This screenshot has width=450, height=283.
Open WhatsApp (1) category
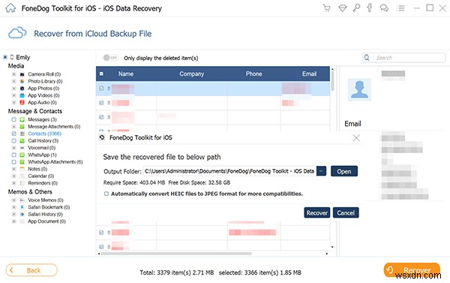(x=42, y=155)
